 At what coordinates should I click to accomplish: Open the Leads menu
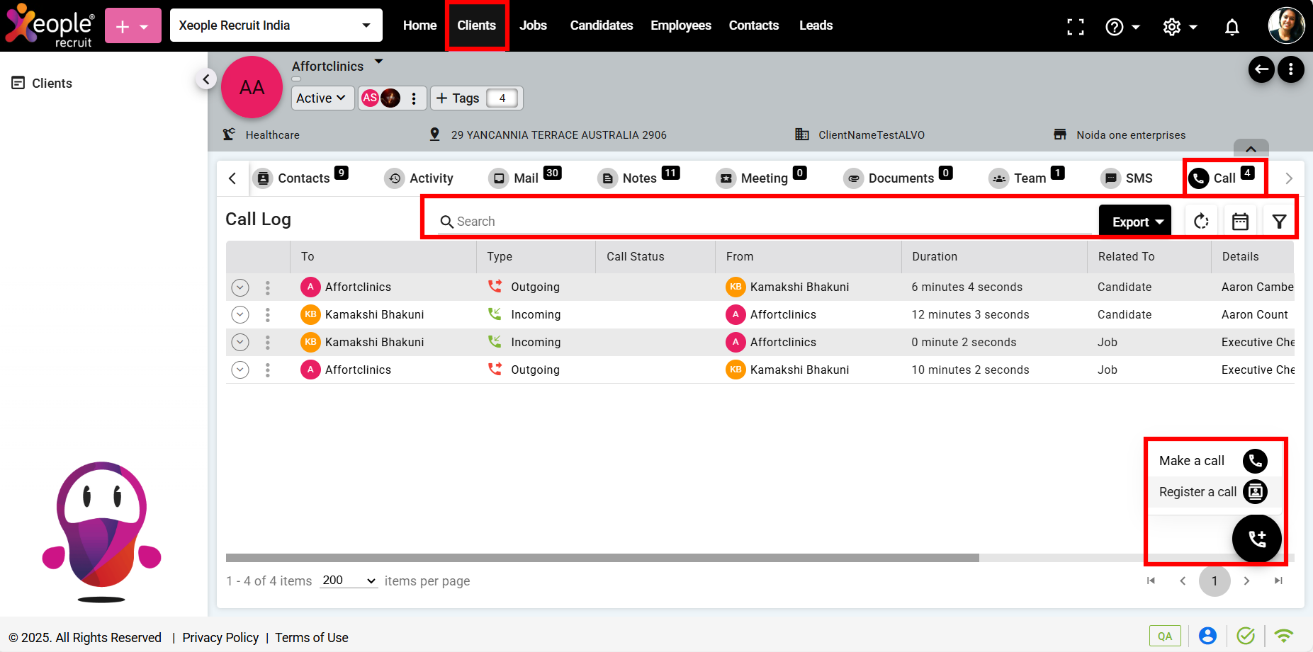pyautogui.click(x=816, y=25)
